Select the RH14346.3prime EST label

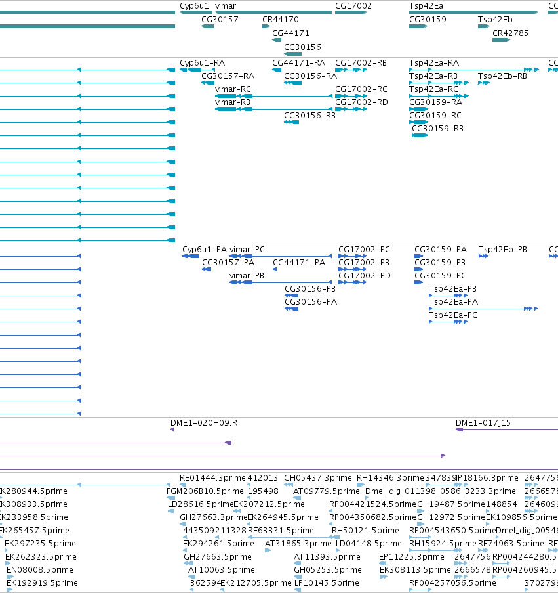click(390, 478)
